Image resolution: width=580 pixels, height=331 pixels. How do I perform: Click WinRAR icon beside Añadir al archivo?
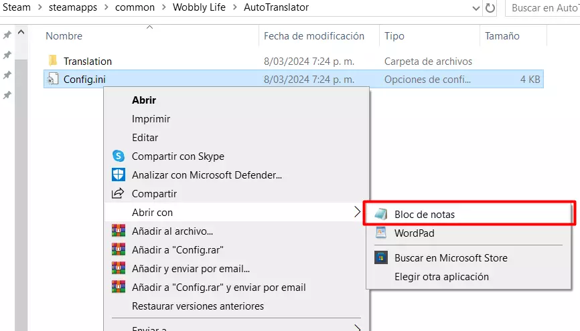pyautogui.click(x=119, y=231)
